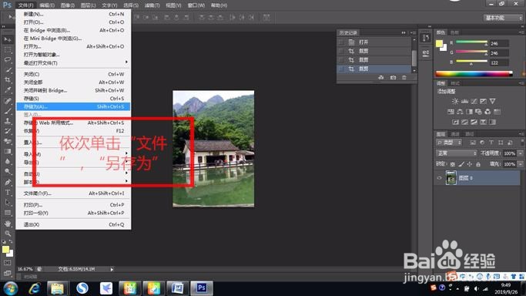Toggle pixel layer filter in Layers panel
This screenshot has height=296, width=526.
473,143
